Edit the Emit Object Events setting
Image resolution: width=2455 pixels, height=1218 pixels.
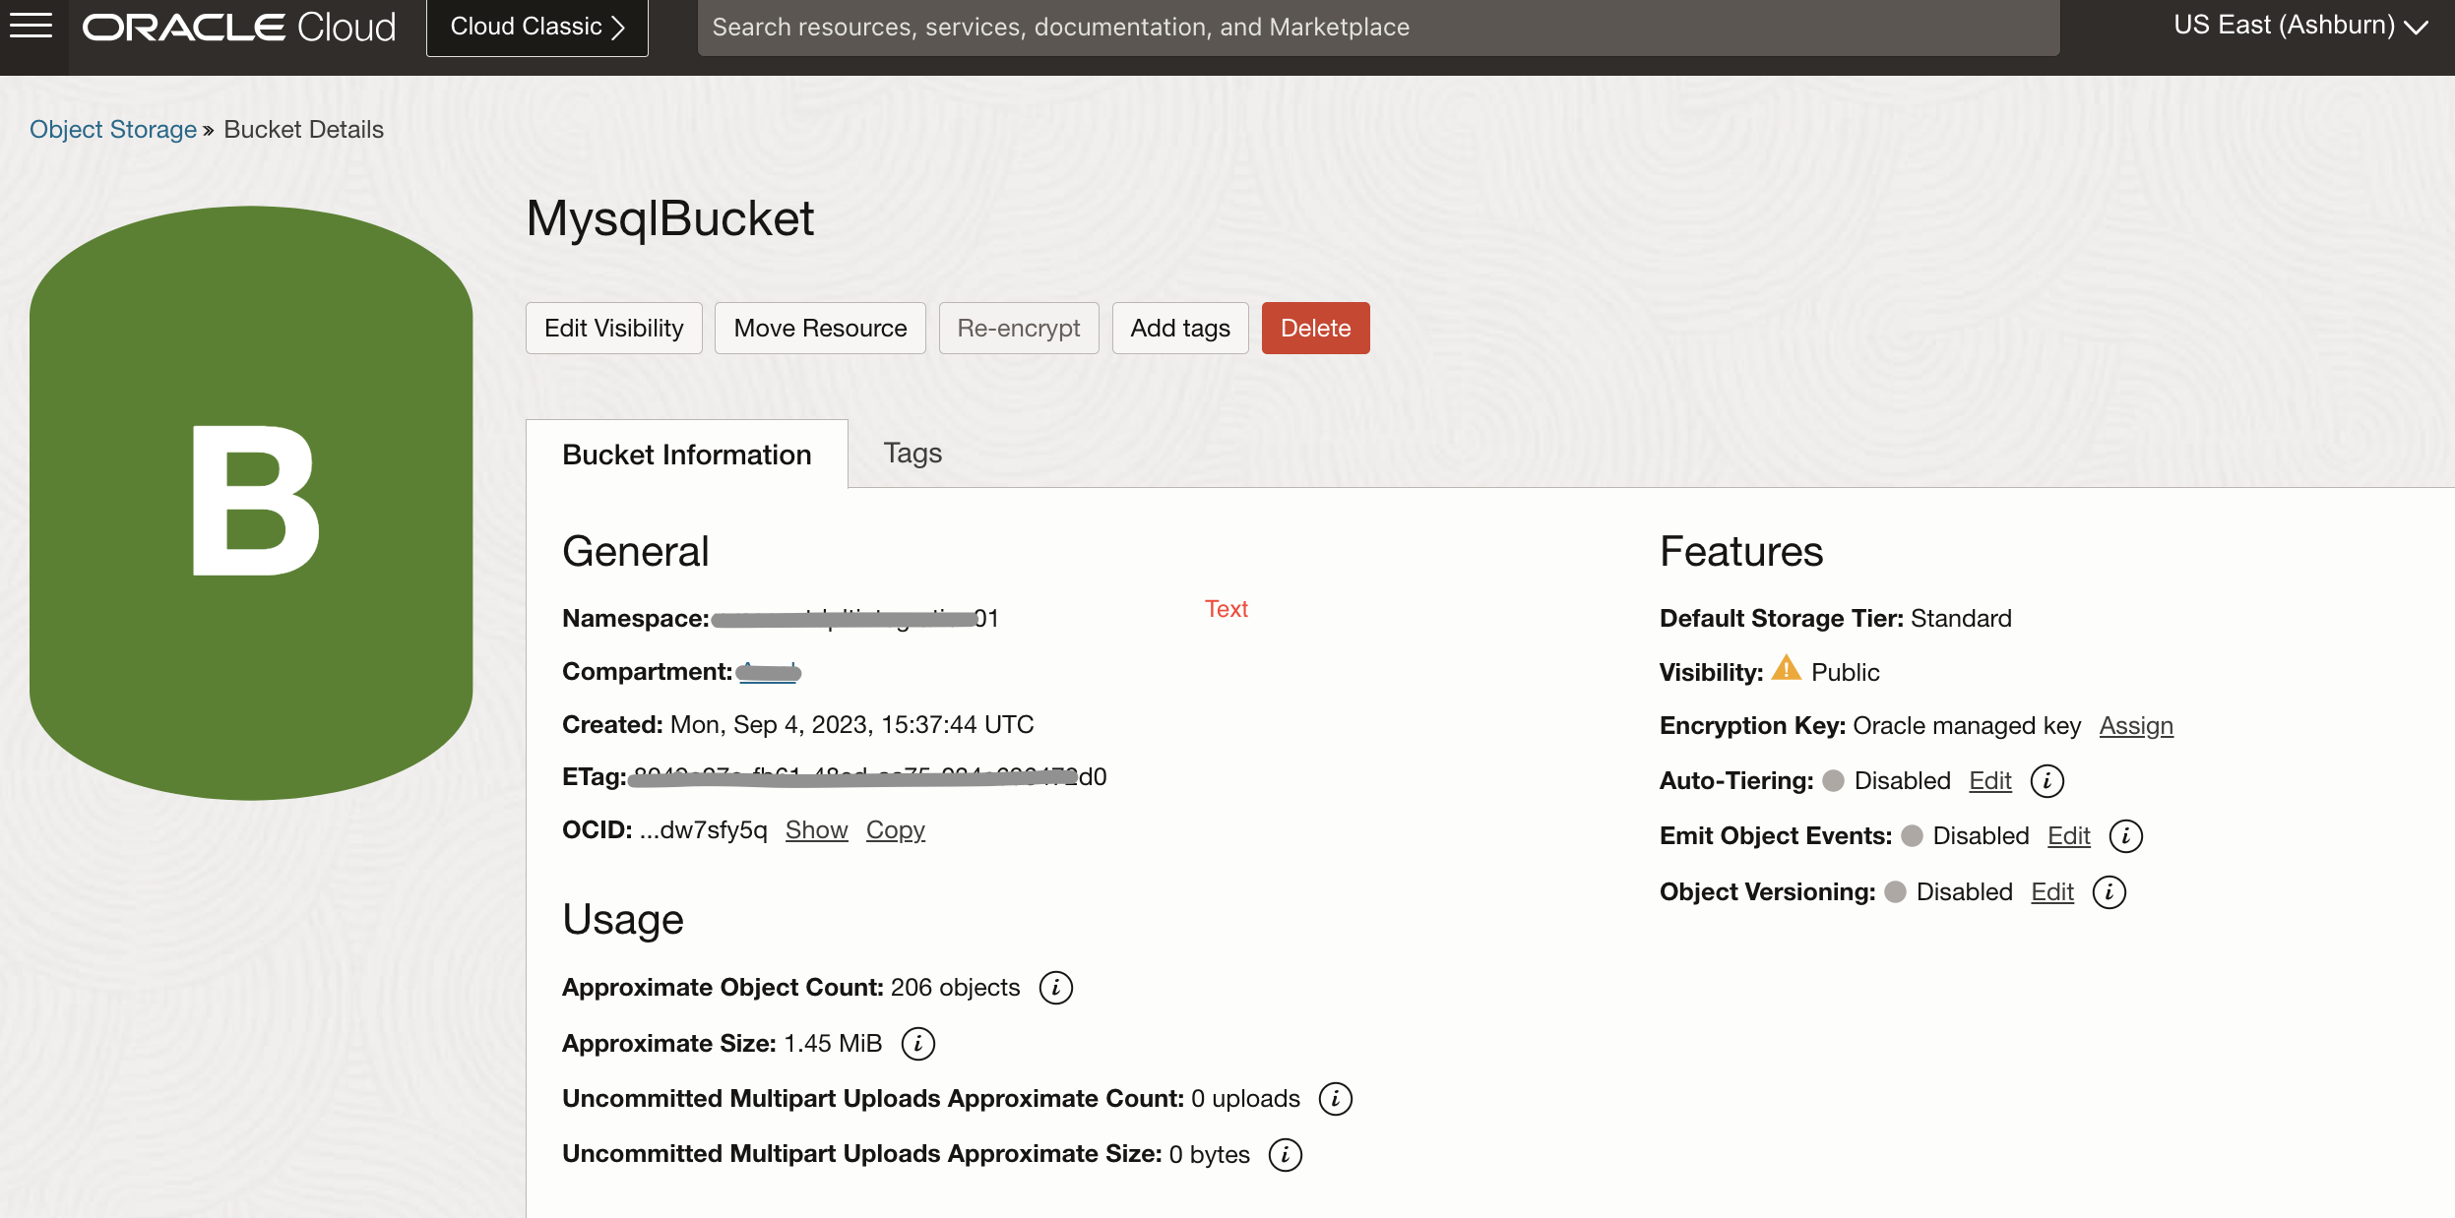[x=2068, y=836]
